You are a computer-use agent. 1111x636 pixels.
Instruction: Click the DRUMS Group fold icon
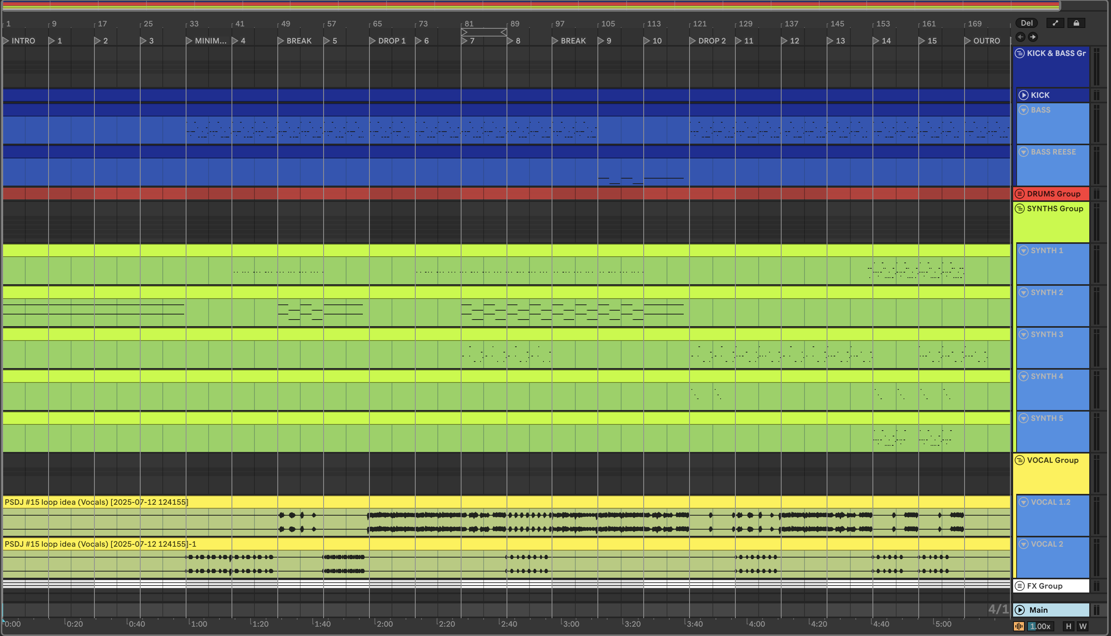(1019, 194)
